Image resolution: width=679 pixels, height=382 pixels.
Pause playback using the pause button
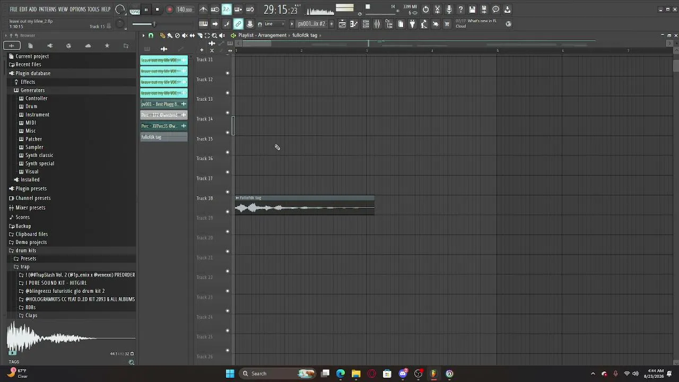pos(146,10)
